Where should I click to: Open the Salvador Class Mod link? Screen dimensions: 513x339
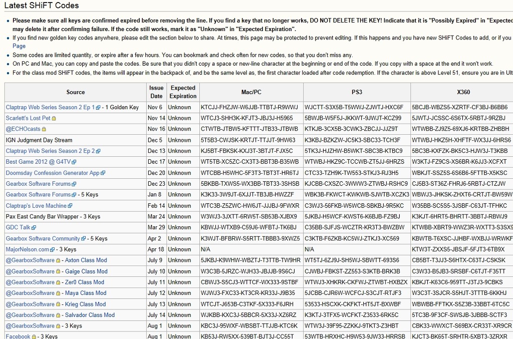[90, 315]
